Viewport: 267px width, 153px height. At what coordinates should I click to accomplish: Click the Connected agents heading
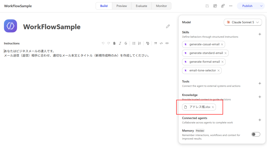click(195, 118)
